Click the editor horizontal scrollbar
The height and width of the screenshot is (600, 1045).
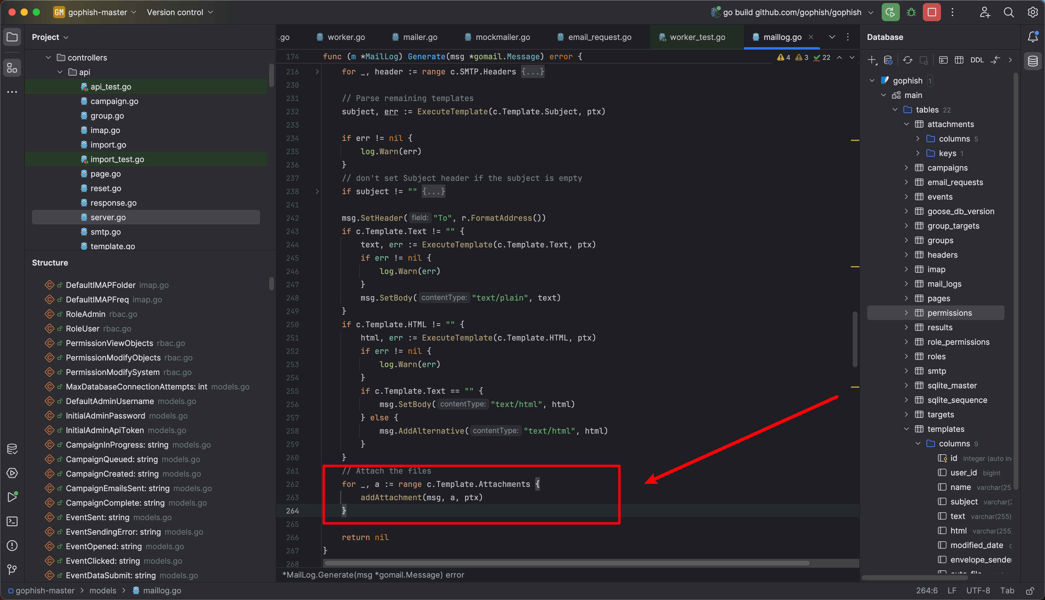point(567,563)
